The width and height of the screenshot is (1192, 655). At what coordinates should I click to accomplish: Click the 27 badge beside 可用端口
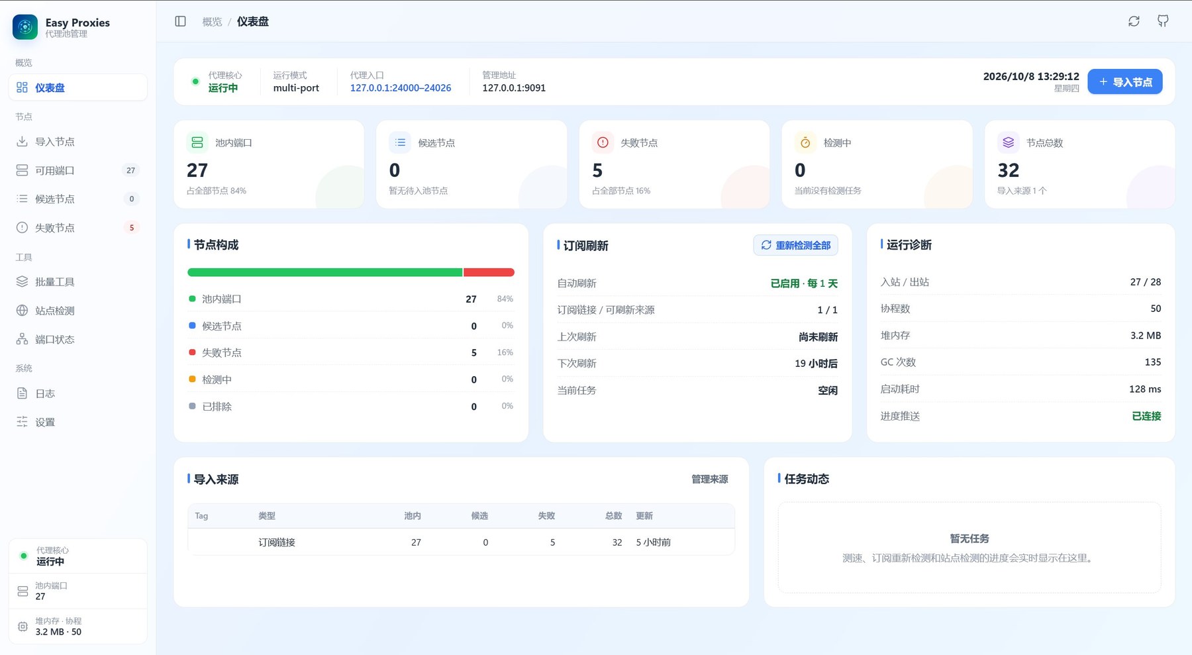[131, 170]
